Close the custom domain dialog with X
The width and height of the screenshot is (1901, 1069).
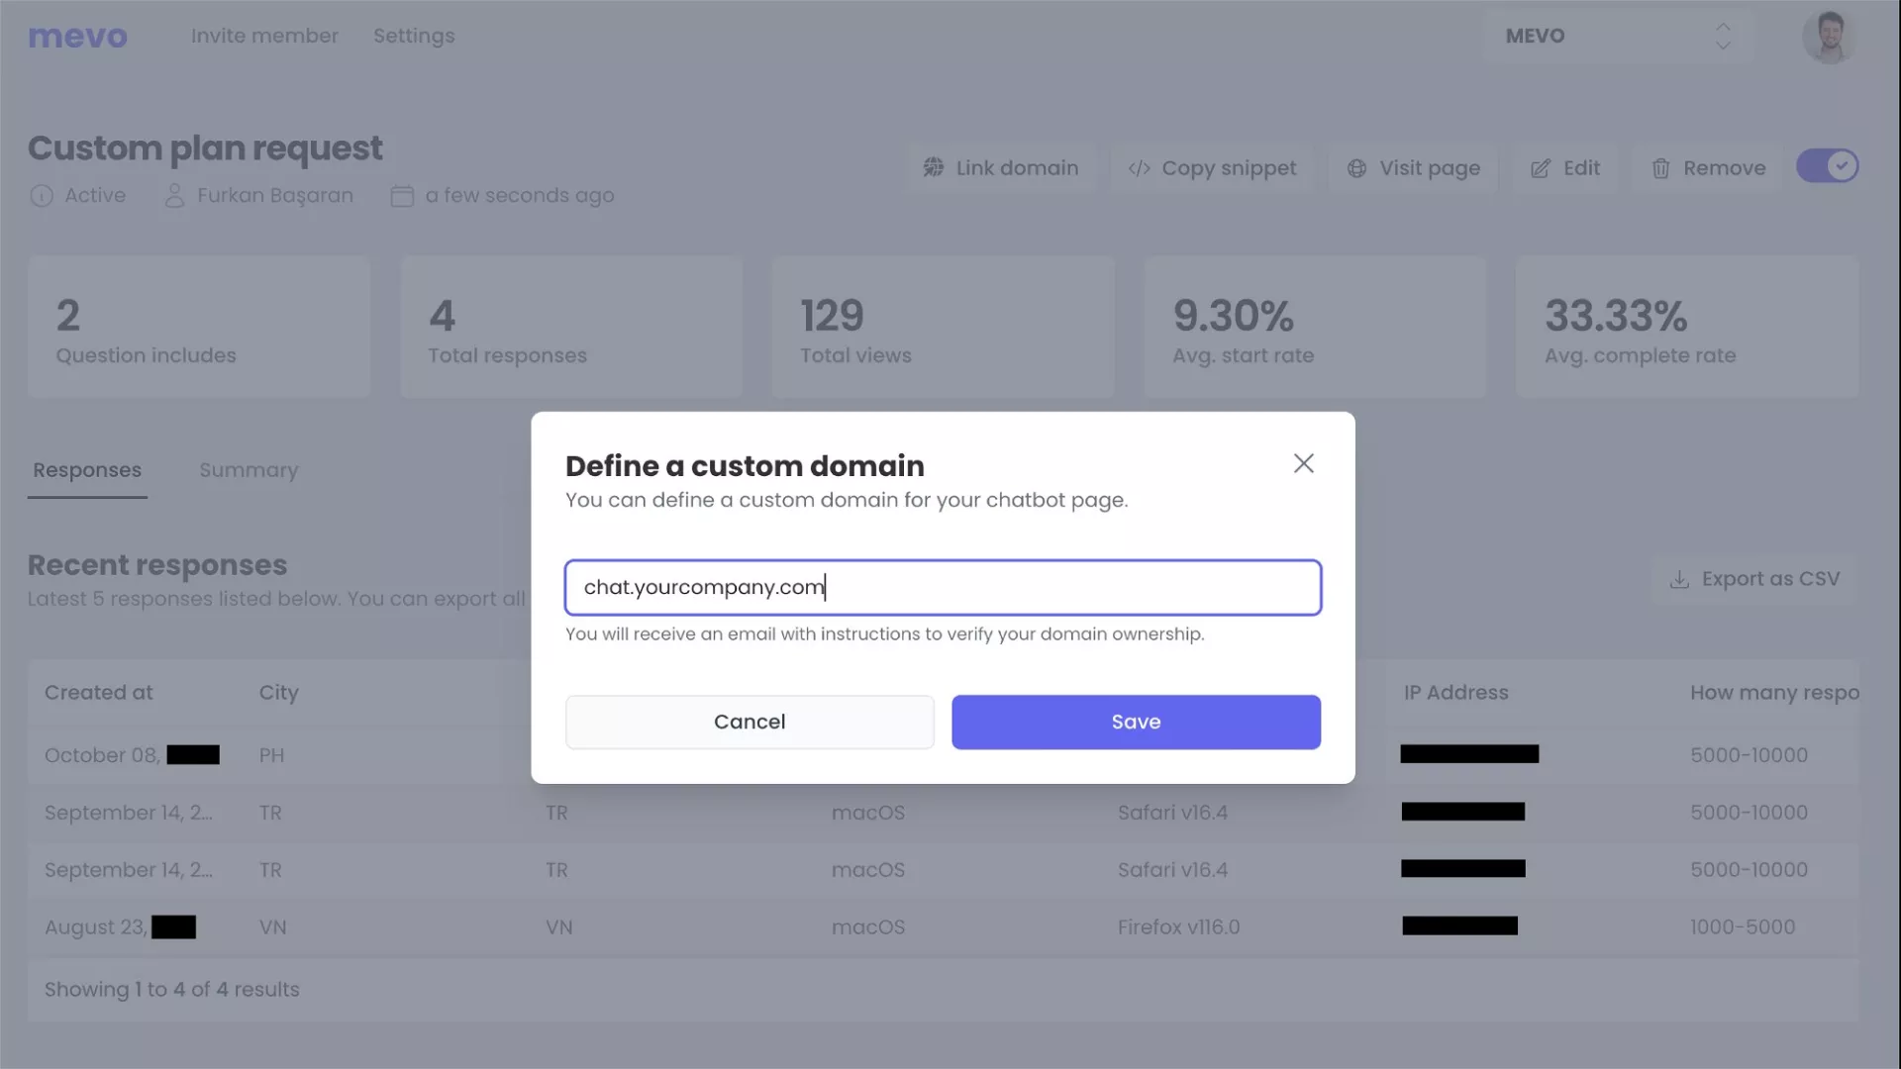(1303, 463)
